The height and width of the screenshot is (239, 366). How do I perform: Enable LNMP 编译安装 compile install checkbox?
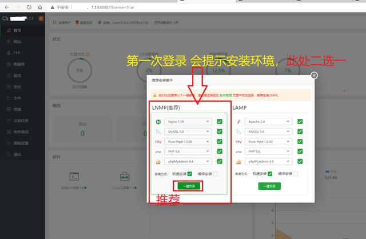(x=216, y=174)
